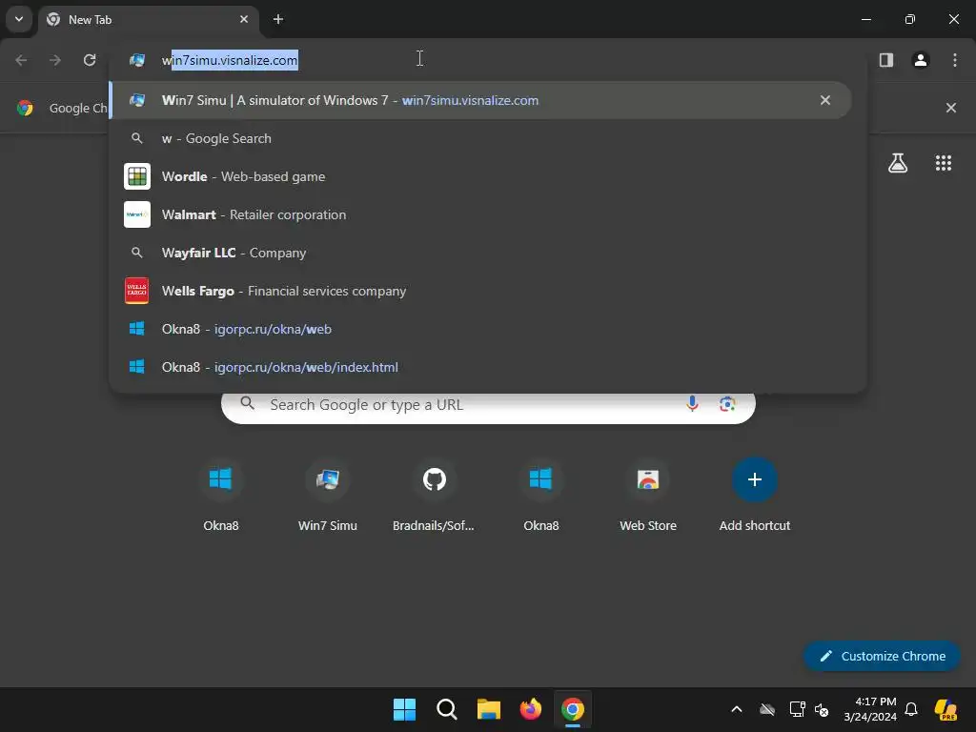Click the address bar URL text
This screenshot has width=976, height=732.
click(x=230, y=60)
